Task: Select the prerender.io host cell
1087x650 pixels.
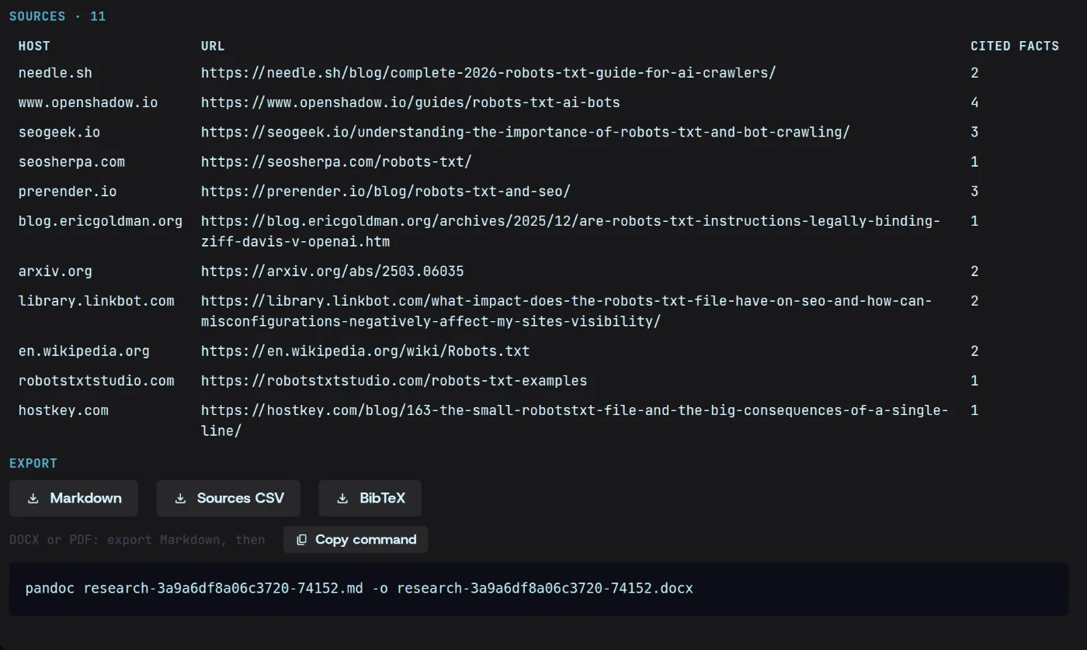Action: tap(68, 191)
